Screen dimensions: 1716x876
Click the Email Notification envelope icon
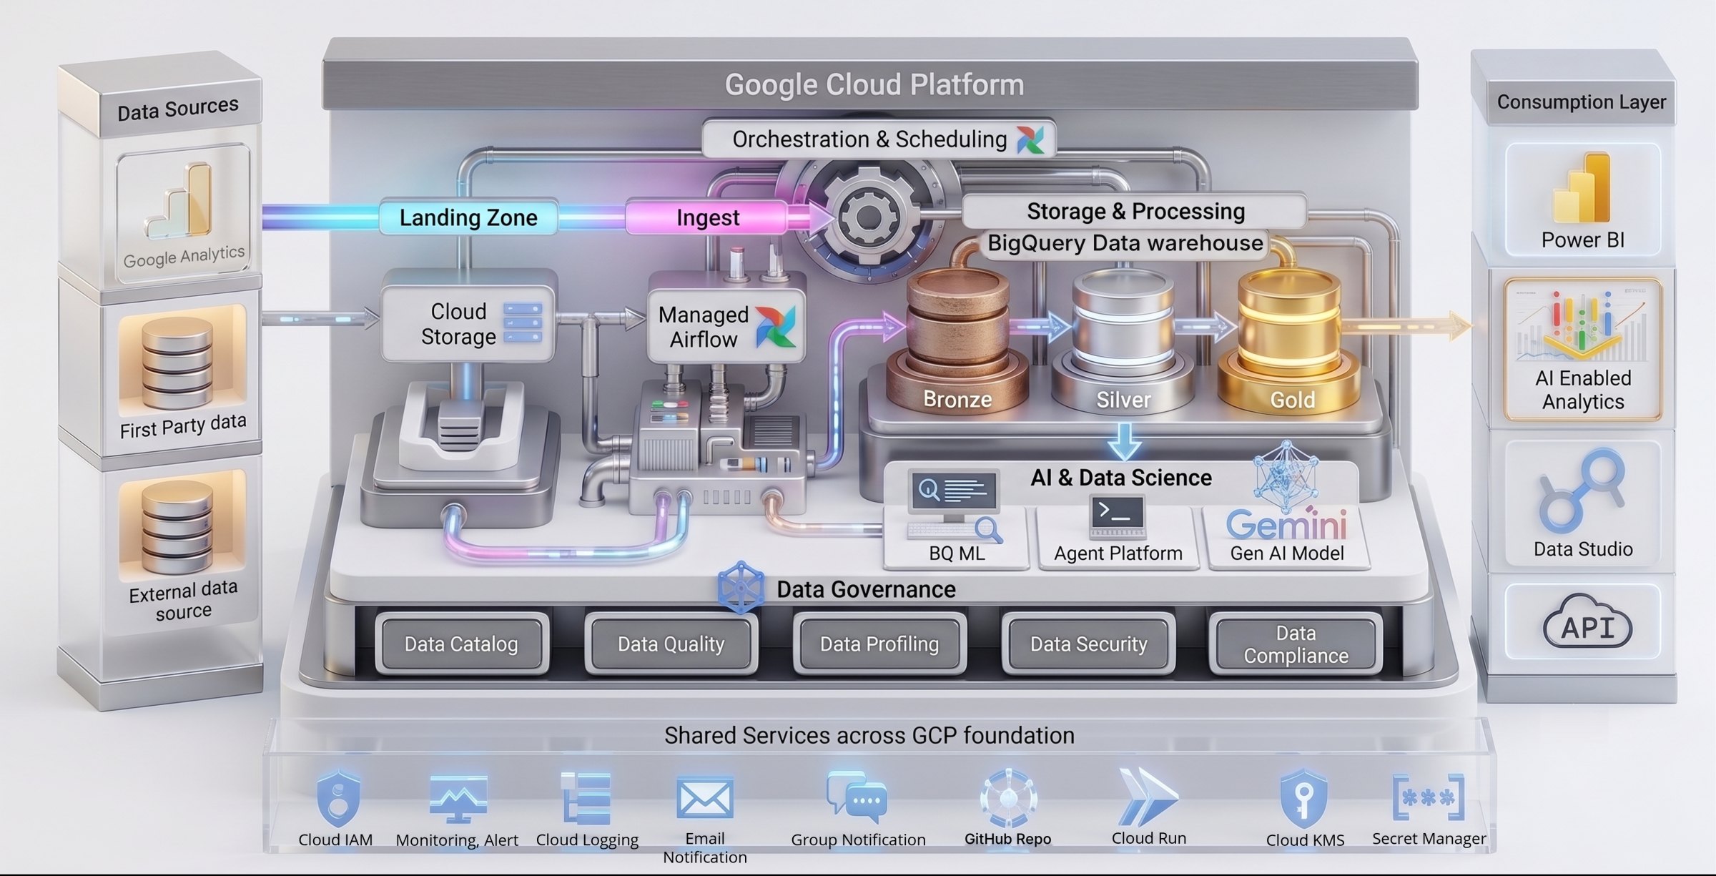pos(705,799)
